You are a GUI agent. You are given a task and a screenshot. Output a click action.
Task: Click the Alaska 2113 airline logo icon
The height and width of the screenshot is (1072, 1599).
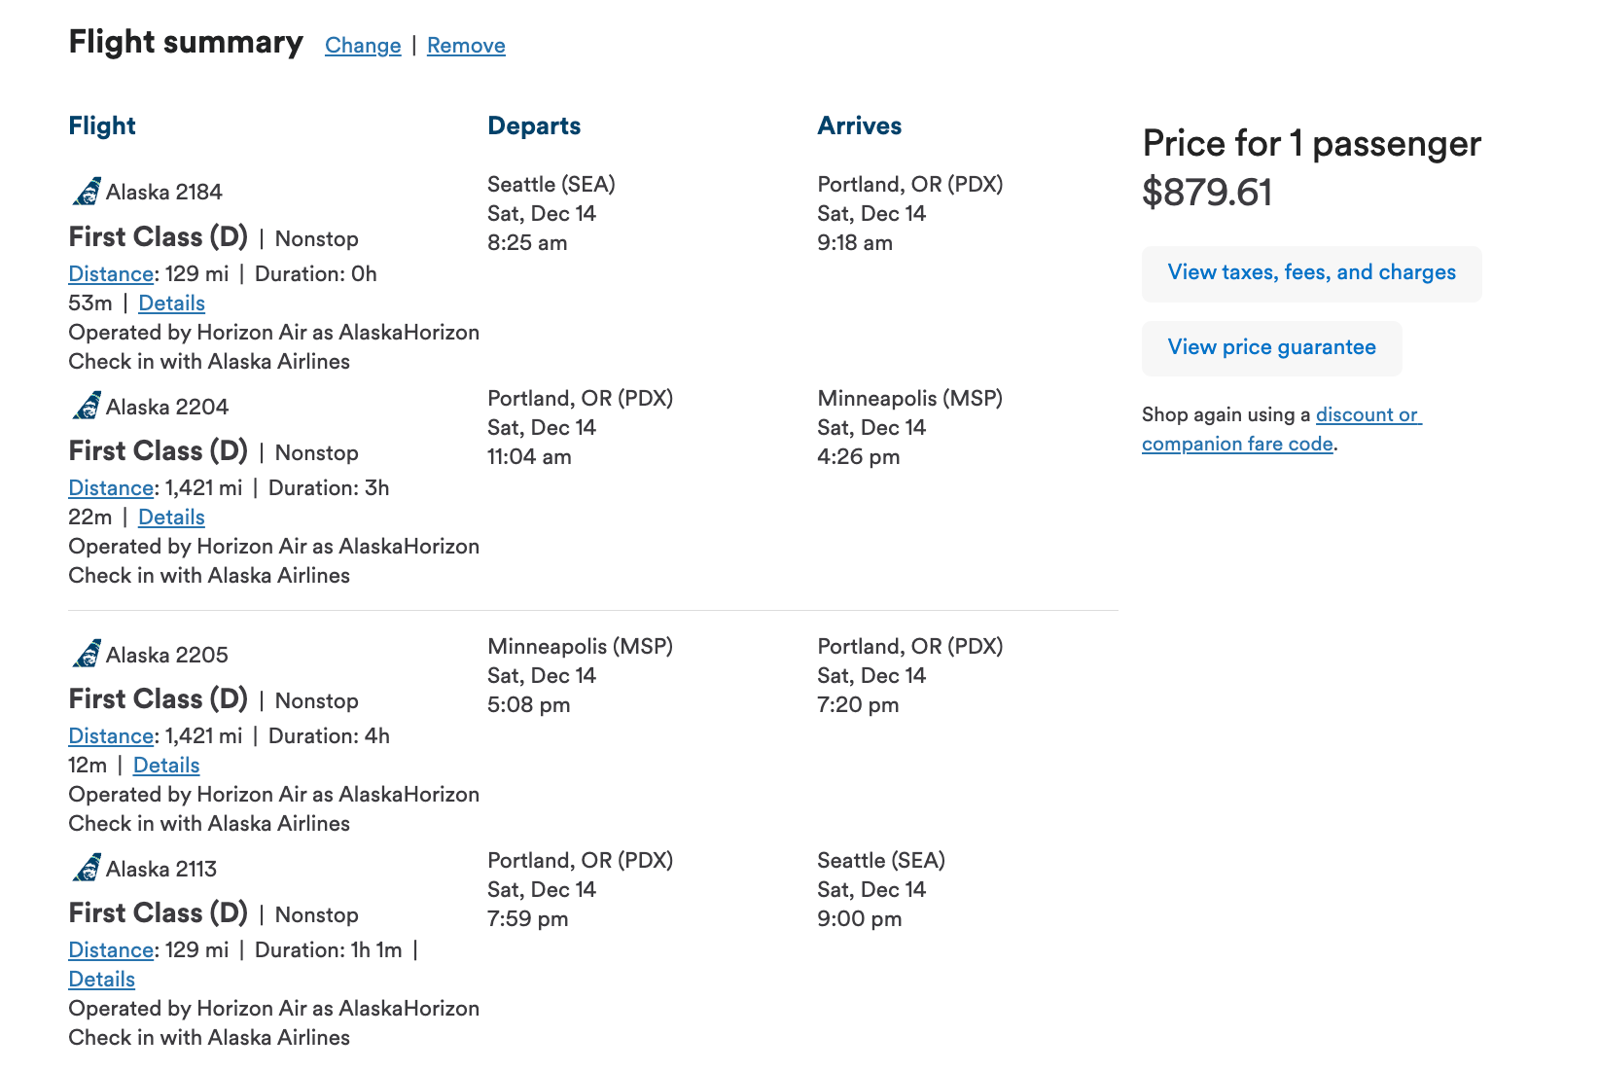point(87,868)
